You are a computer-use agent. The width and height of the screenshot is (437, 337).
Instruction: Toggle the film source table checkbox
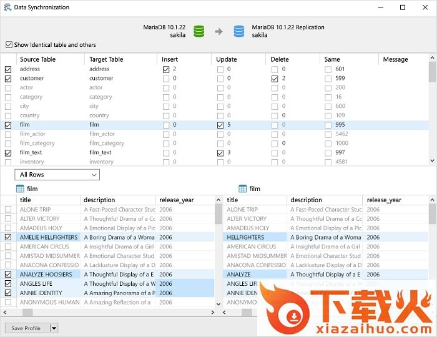(x=8, y=125)
